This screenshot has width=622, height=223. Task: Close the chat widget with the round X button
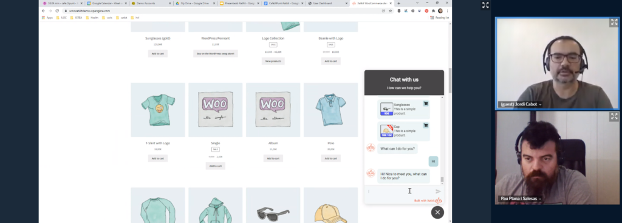[x=437, y=212]
